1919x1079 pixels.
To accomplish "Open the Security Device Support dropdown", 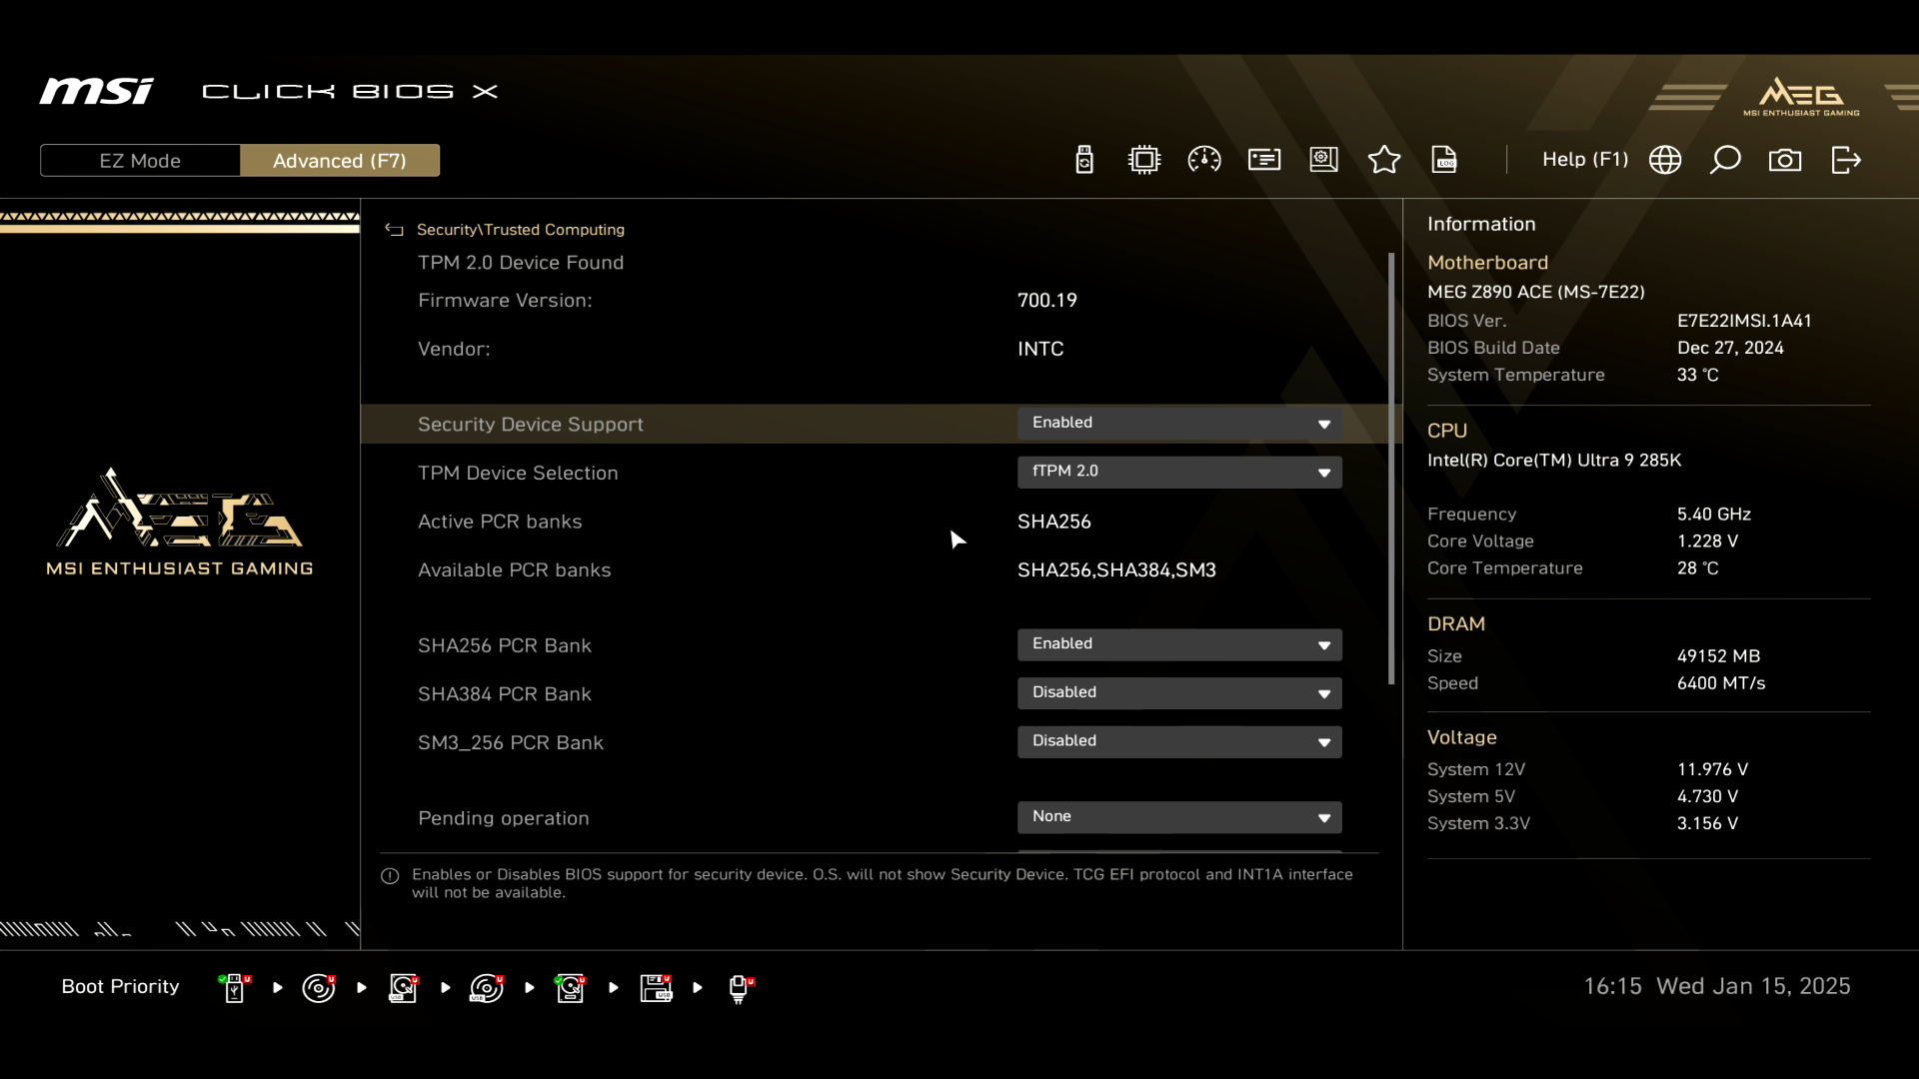I will pos(1179,424).
